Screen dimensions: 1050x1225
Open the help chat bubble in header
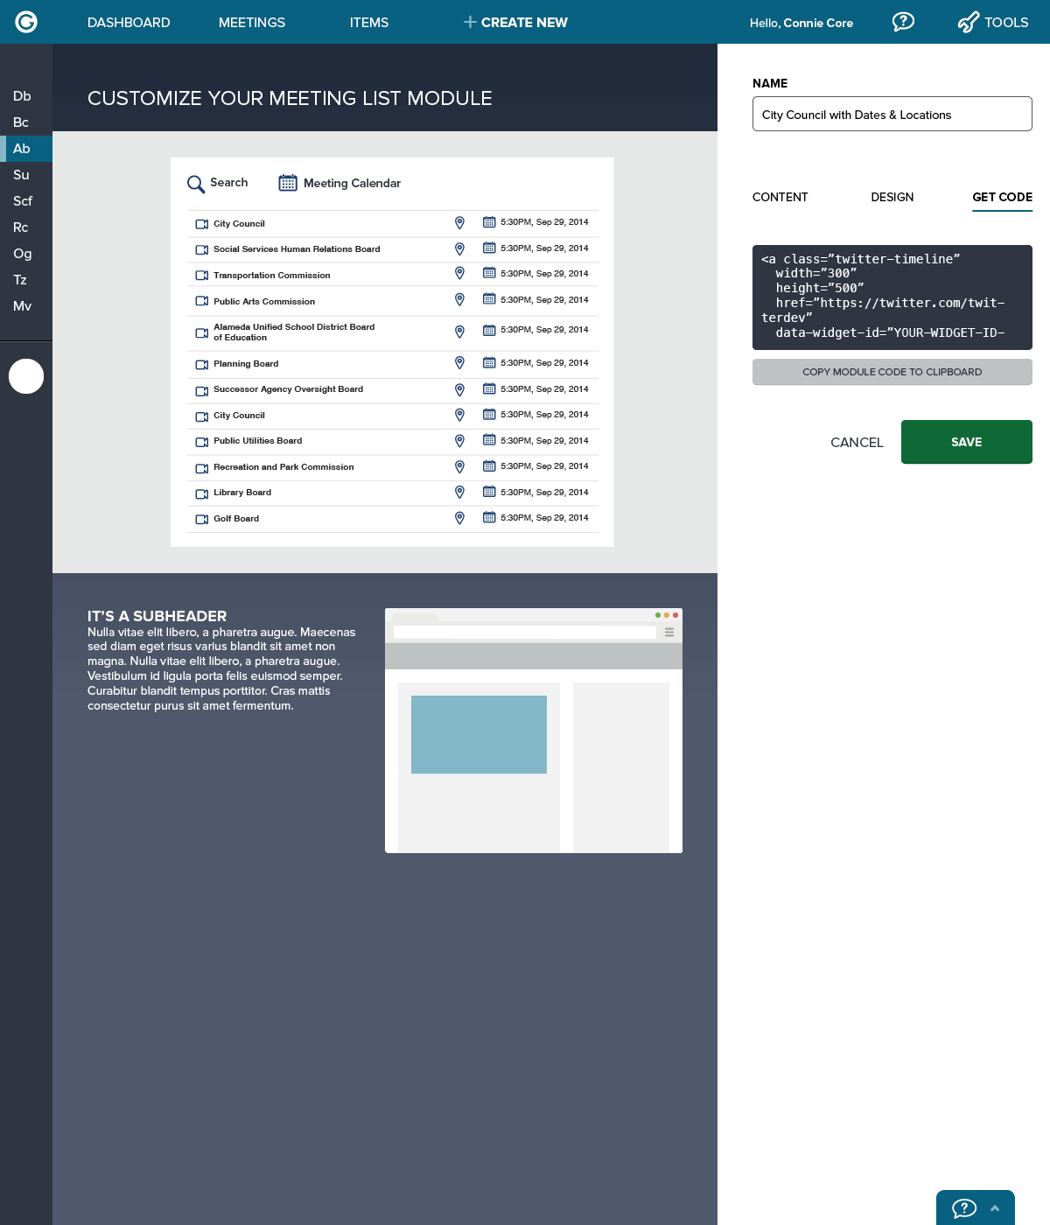pyautogui.click(x=903, y=22)
